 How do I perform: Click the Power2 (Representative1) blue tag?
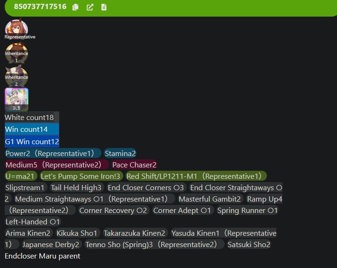[53, 153]
